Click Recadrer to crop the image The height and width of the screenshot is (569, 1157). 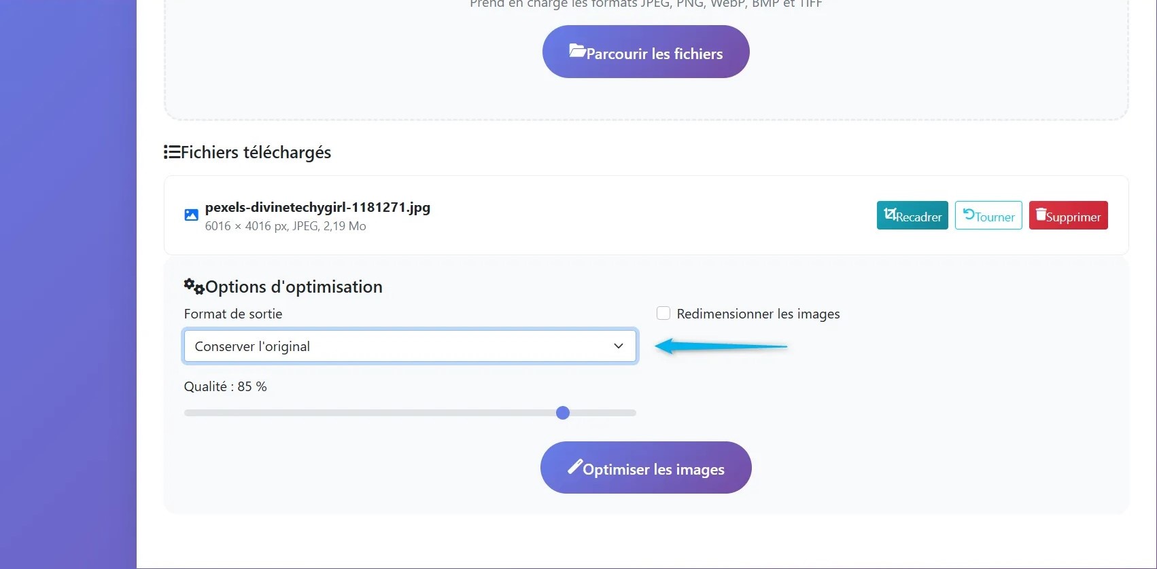click(x=912, y=215)
